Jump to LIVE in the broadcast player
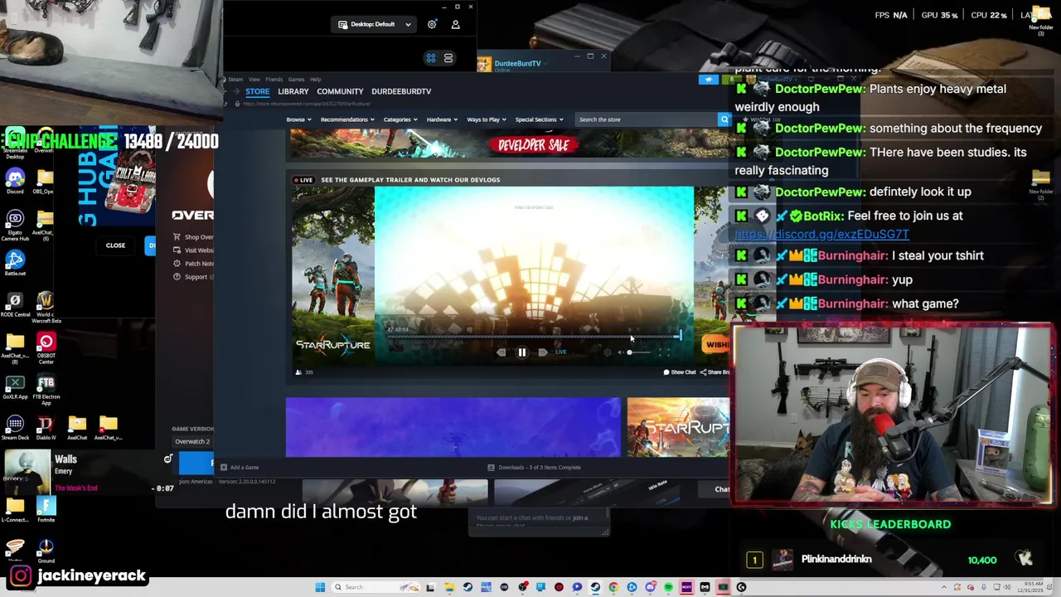Image resolution: width=1061 pixels, height=597 pixels. pyautogui.click(x=561, y=352)
